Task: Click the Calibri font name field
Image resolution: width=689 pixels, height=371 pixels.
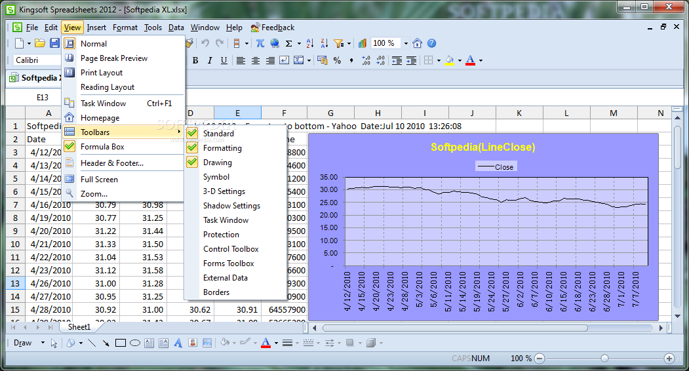Action: 37,60
